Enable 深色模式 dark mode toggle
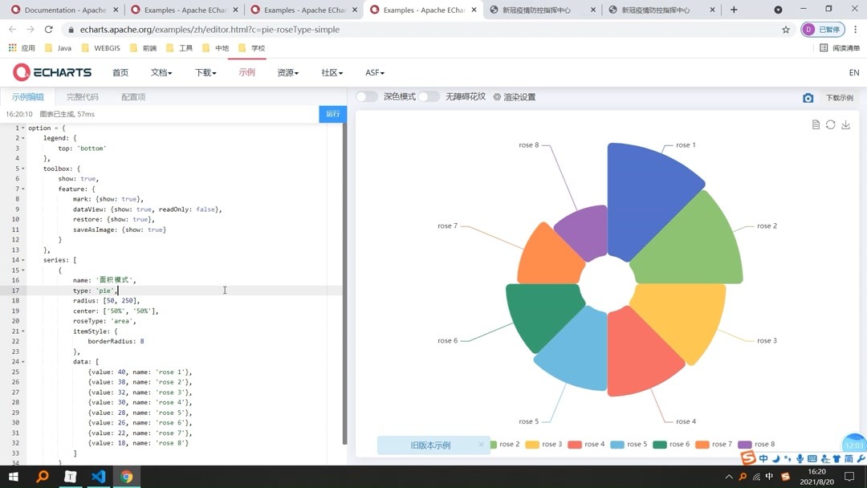 (366, 96)
